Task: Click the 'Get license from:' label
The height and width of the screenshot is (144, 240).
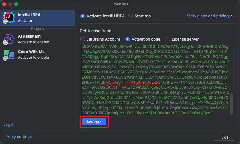Action: click(95, 31)
